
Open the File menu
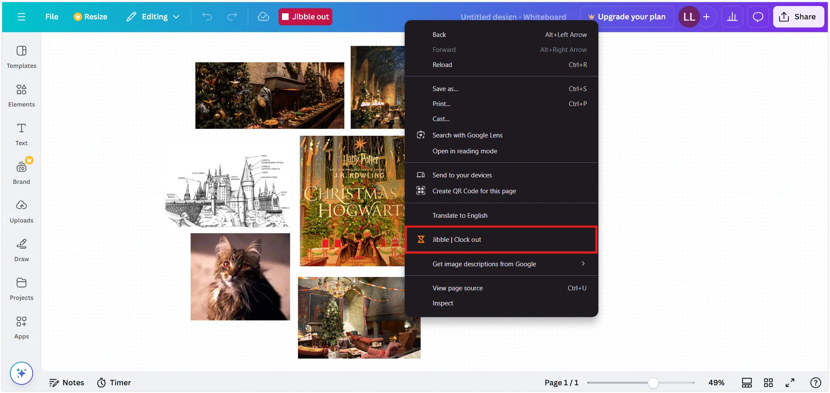coord(52,17)
